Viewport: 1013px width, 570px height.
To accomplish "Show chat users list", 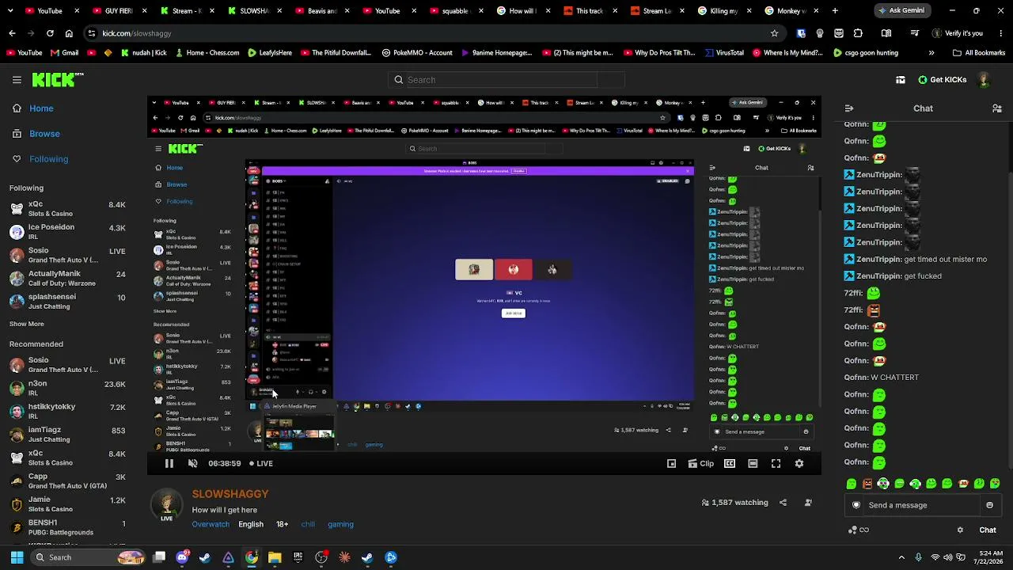I will [x=997, y=108].
